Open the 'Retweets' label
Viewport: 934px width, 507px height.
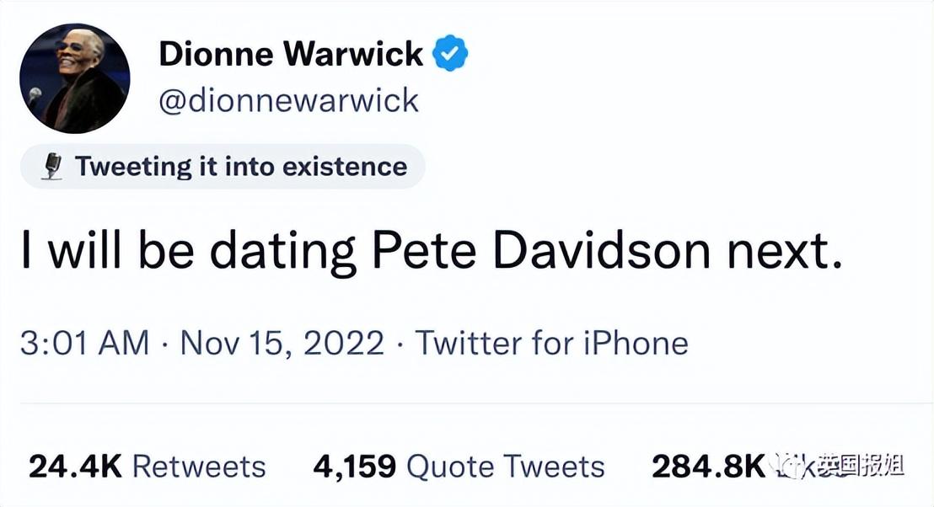199,466
